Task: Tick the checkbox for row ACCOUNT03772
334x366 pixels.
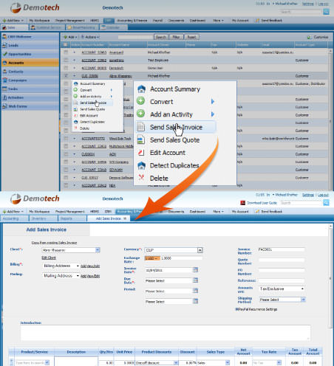Action: tap(66, 139)
